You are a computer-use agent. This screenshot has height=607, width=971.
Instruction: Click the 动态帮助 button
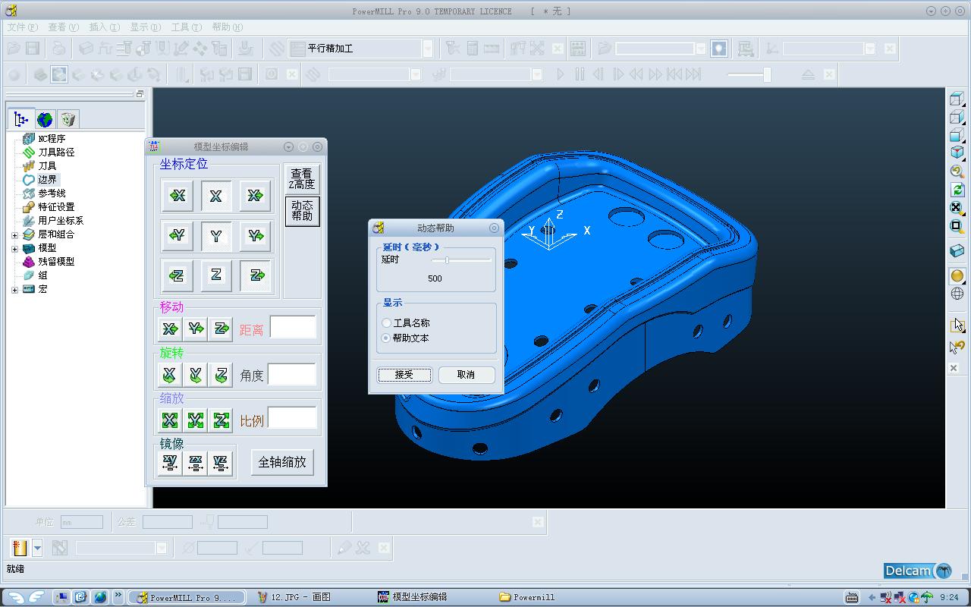(x=302, y=211)
